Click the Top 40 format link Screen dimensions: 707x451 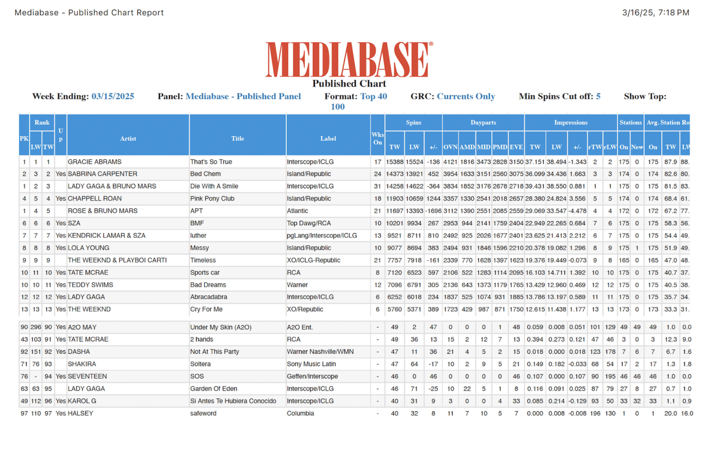click(x=374, y=96)
